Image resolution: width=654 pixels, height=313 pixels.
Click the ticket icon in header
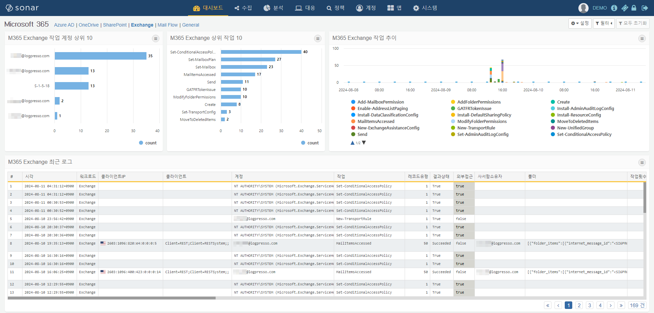pos(625,8)
